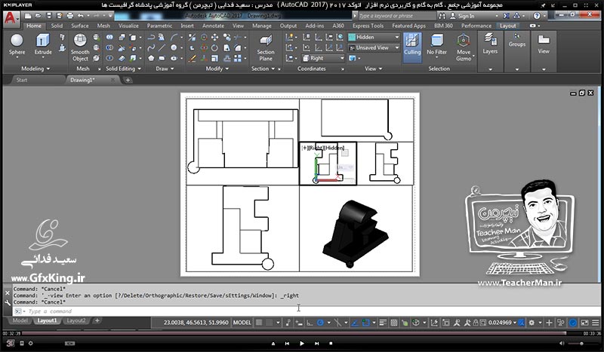Click the View panel button at ribbon right
The height and width of the screenshot is (352, 604).
click(x=544, y=51)
